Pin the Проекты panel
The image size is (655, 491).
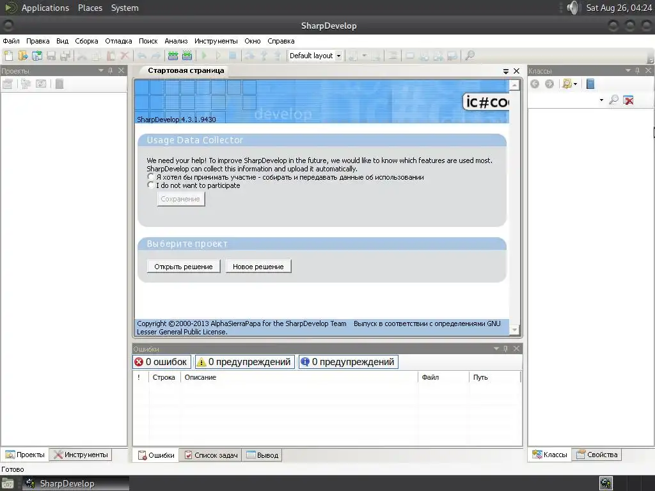(x=110, y=70)
